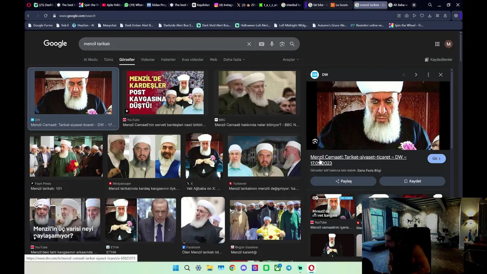Open the on-screen keyboard icon in search bar
This screenshot has width=487, height=274.
tap(261, 44)
